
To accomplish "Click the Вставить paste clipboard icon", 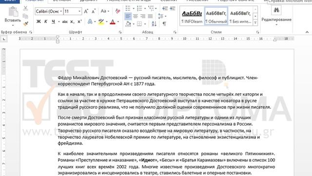I will pos(13,12).
